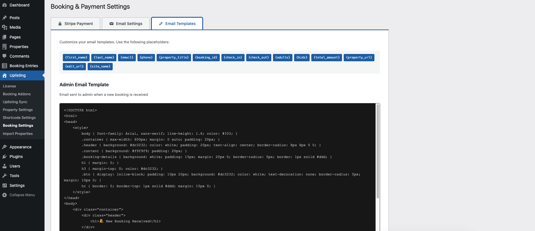This screenshot has width=535, height=231.
Task: Click the Posts pushpin icon
Action: coord(5,18)
